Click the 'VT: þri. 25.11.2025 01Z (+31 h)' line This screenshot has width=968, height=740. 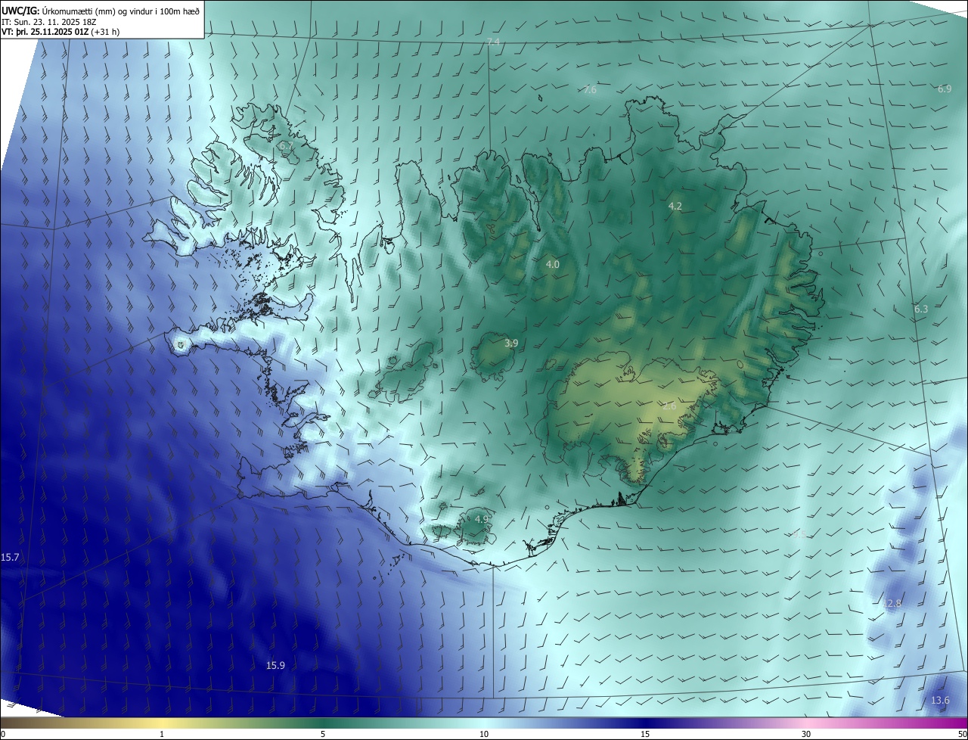pyautogui.click(x=60, y=32)
